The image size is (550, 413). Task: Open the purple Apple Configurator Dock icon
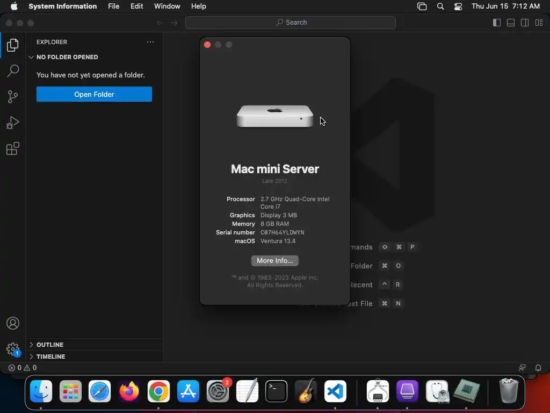point(407,391)
